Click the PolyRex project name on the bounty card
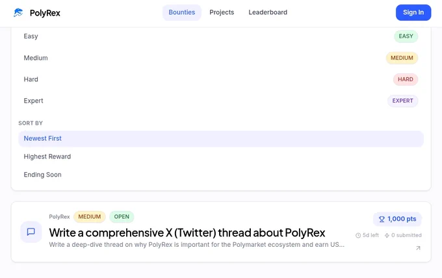Screen dimensions: 442x278 pos(59,217)
